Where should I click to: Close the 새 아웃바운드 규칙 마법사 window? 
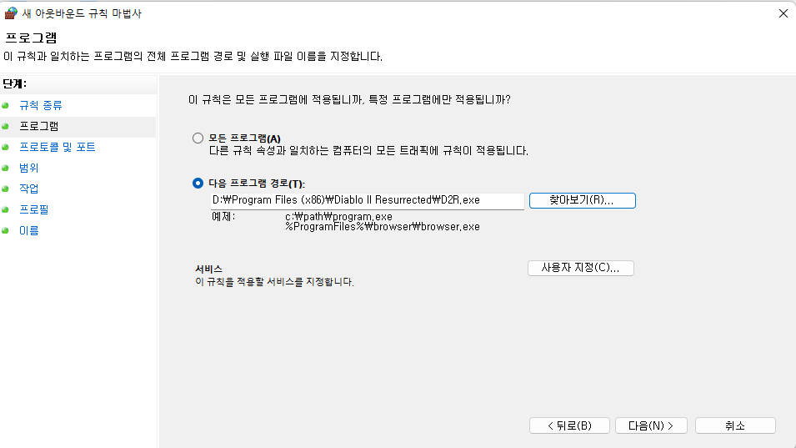click(x=783, y=13)
